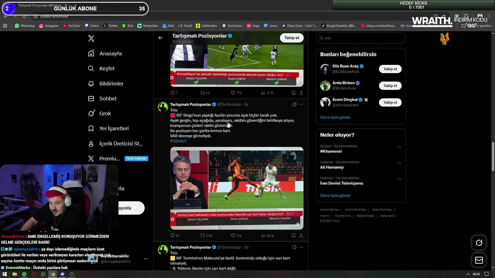Share the Kocaelispor penalty tweet
The image size is (495, 278).
pyautogui.click(x=301, y=93)
